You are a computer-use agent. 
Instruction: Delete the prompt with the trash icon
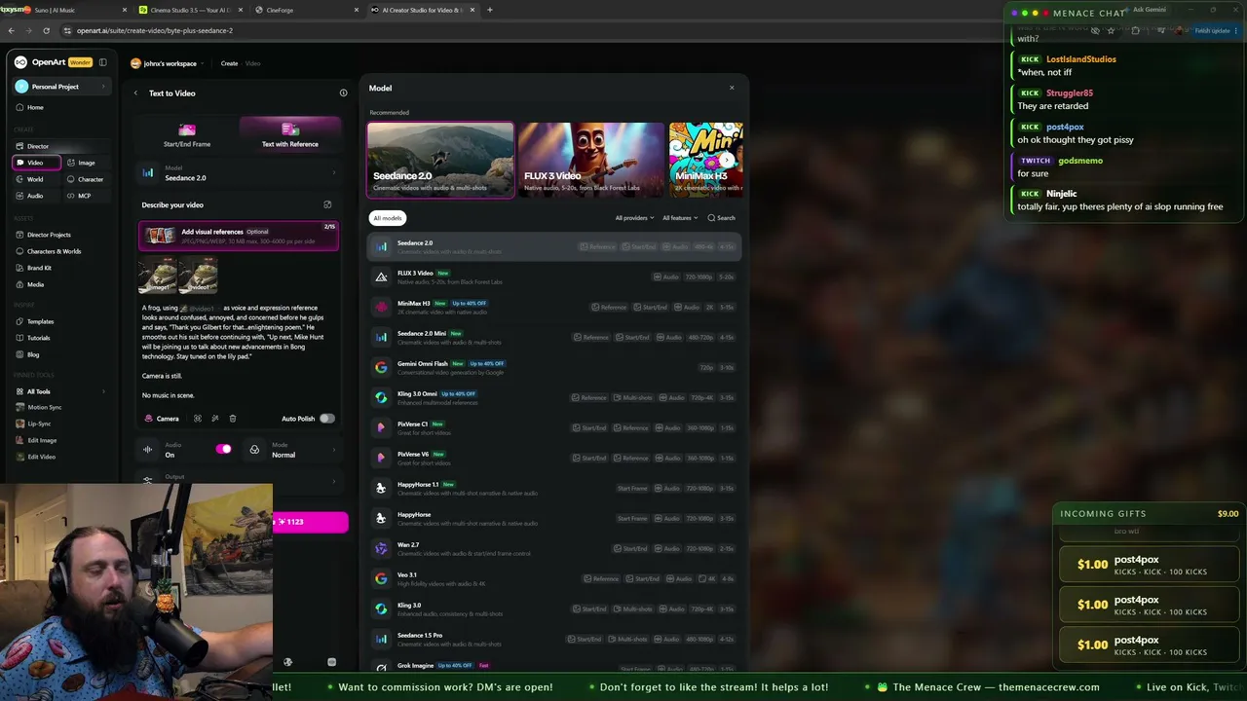point(232,419)
